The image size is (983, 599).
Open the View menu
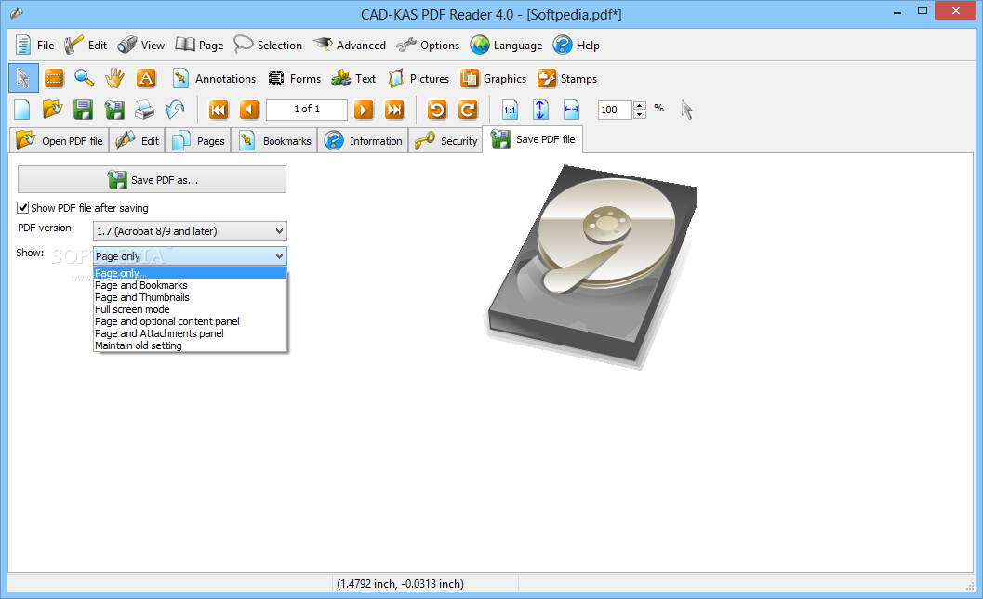tap(140, 46)
